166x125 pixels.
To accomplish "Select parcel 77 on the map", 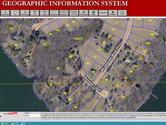I will (x=116, y=23).
